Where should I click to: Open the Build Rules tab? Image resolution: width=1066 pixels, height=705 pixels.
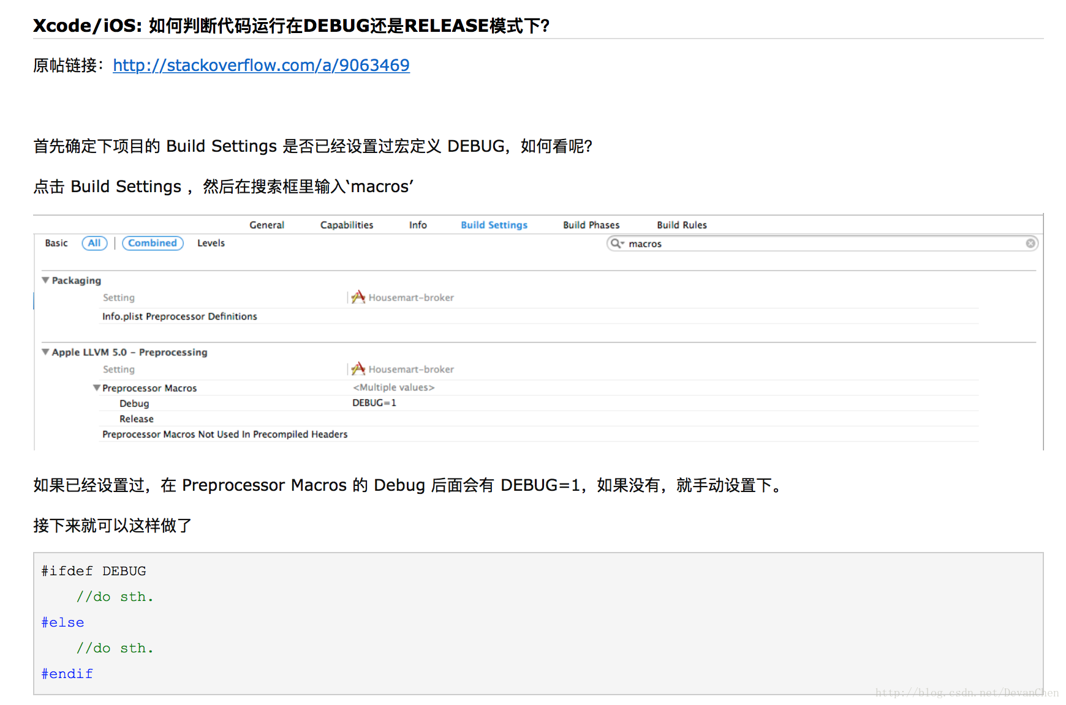682,225
